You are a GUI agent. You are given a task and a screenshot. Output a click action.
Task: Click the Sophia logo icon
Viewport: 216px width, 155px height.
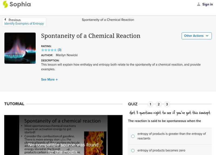(5, 4)
